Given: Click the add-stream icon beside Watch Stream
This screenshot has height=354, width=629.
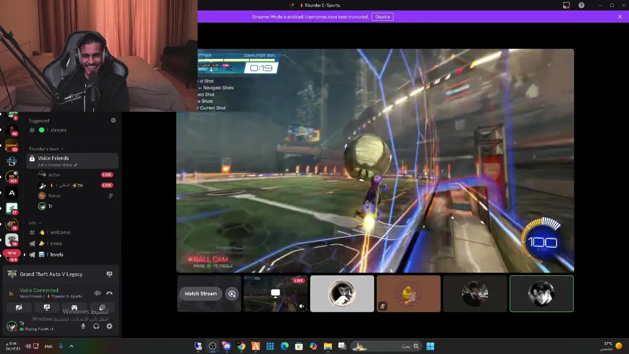Looking at the screenshot, I should coord(232,294).
